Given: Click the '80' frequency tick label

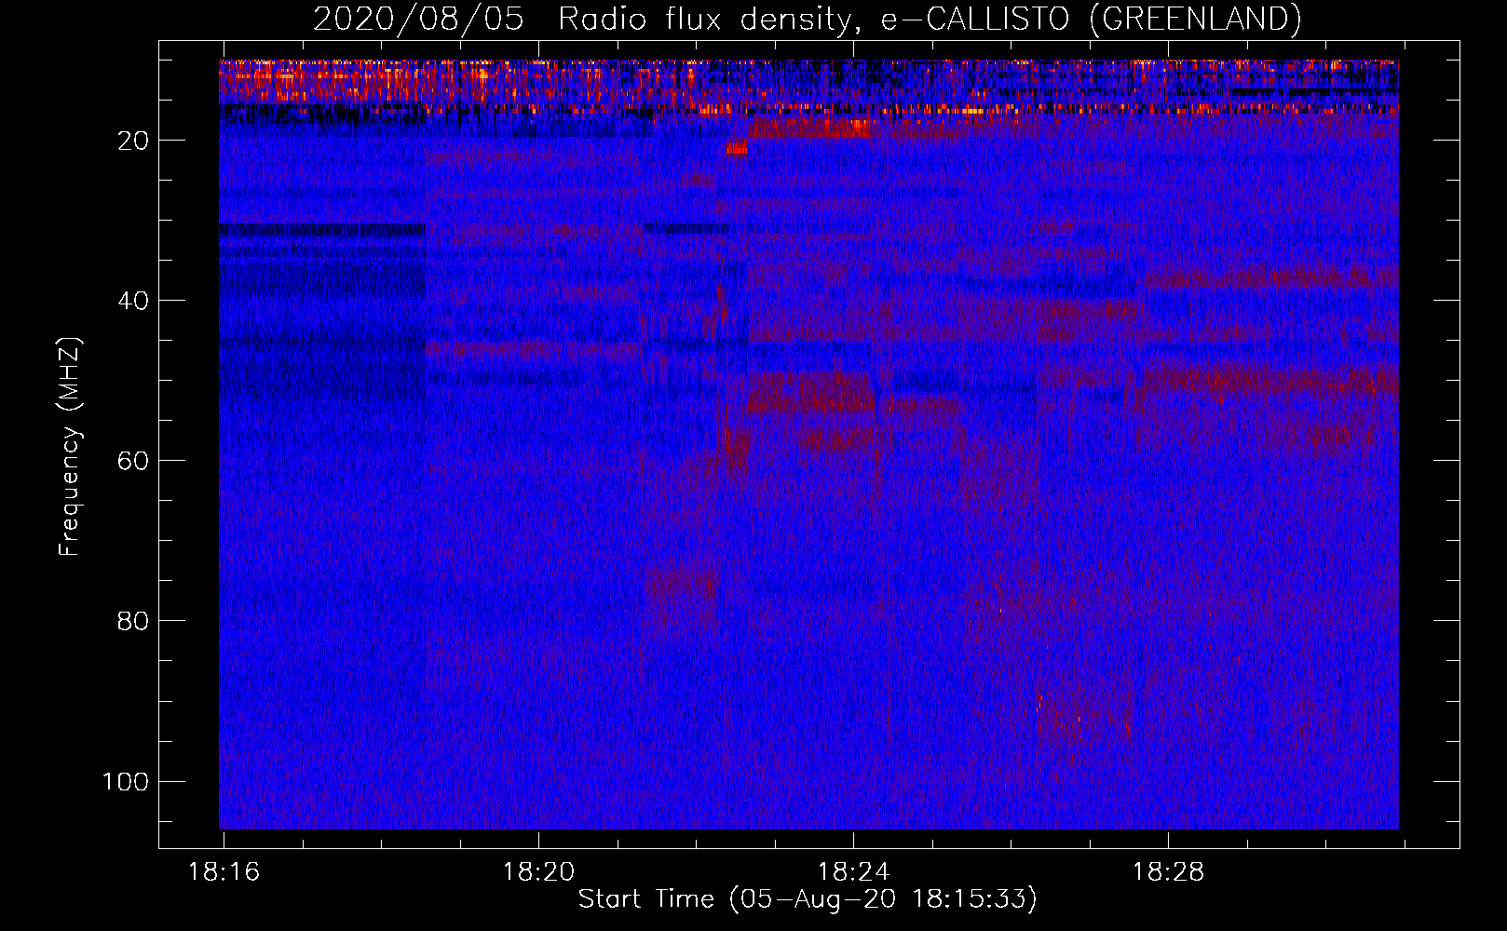Looking at the screenshot, I should 133,621.
